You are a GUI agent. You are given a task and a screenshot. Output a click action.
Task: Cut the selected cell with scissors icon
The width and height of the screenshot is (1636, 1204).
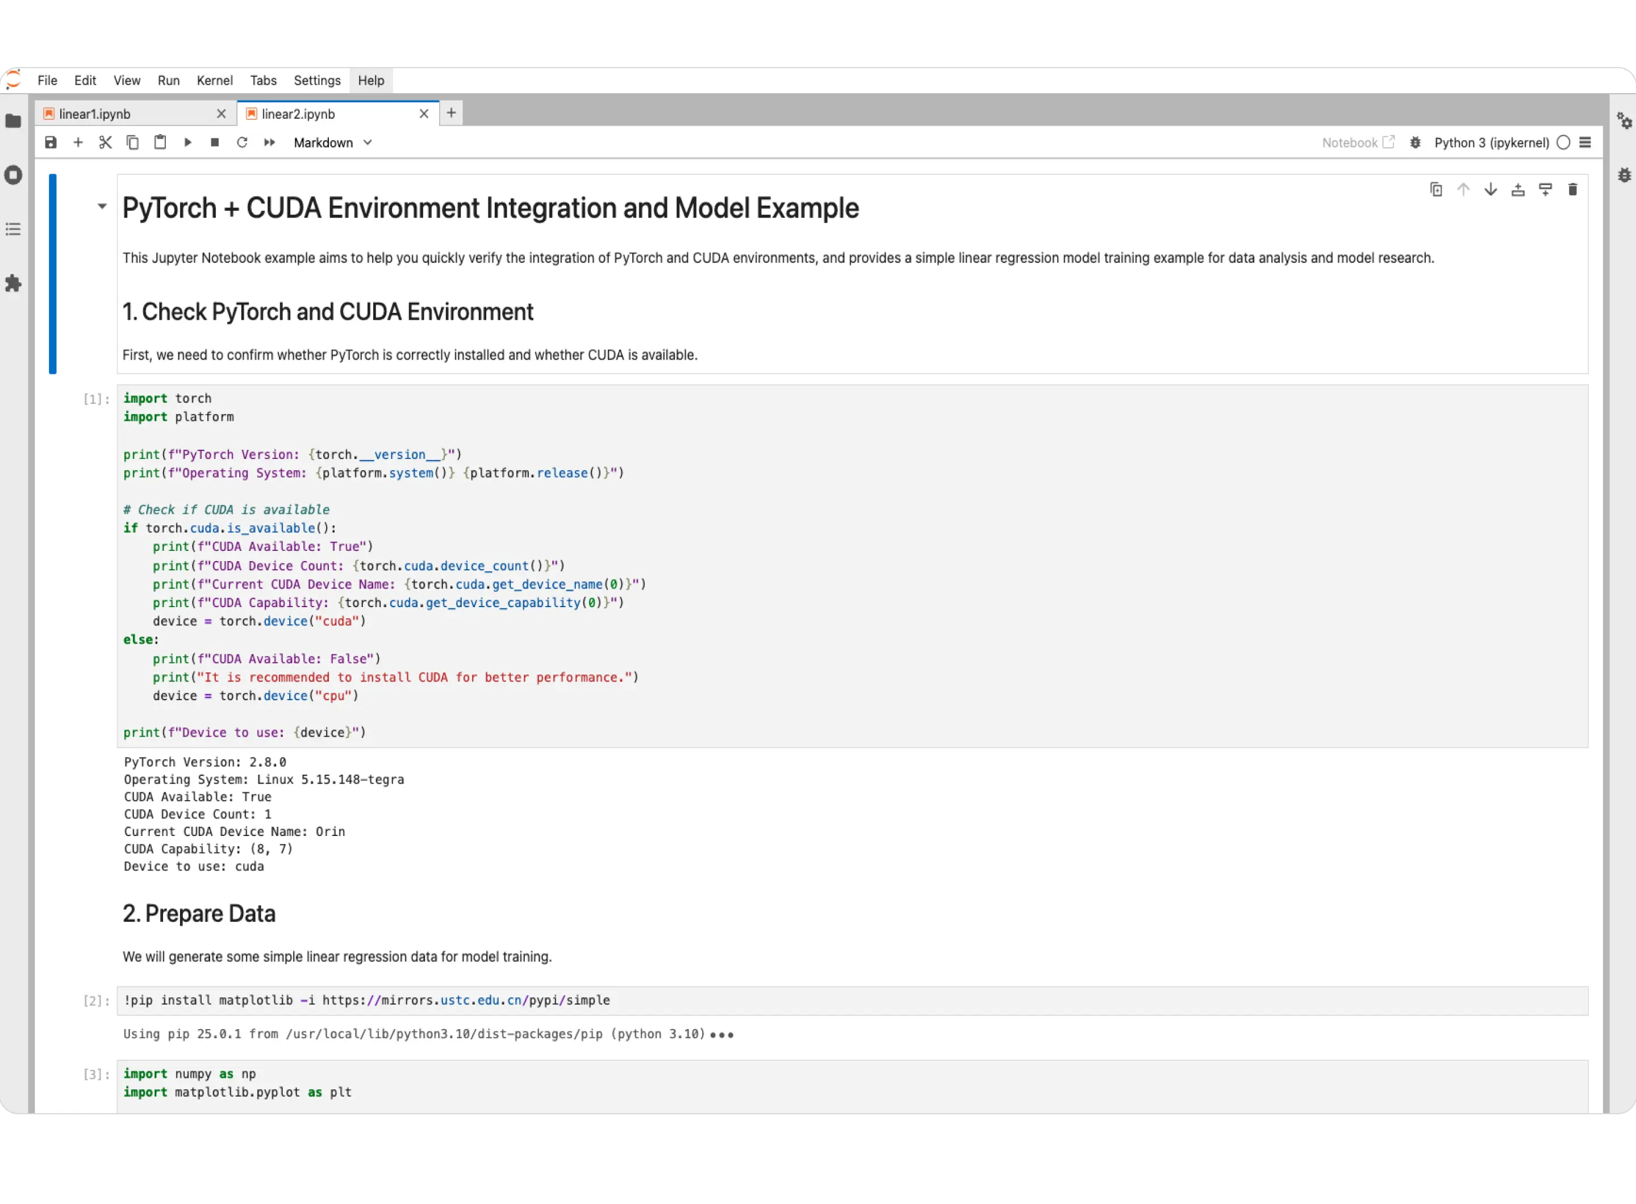pos(105,143)
